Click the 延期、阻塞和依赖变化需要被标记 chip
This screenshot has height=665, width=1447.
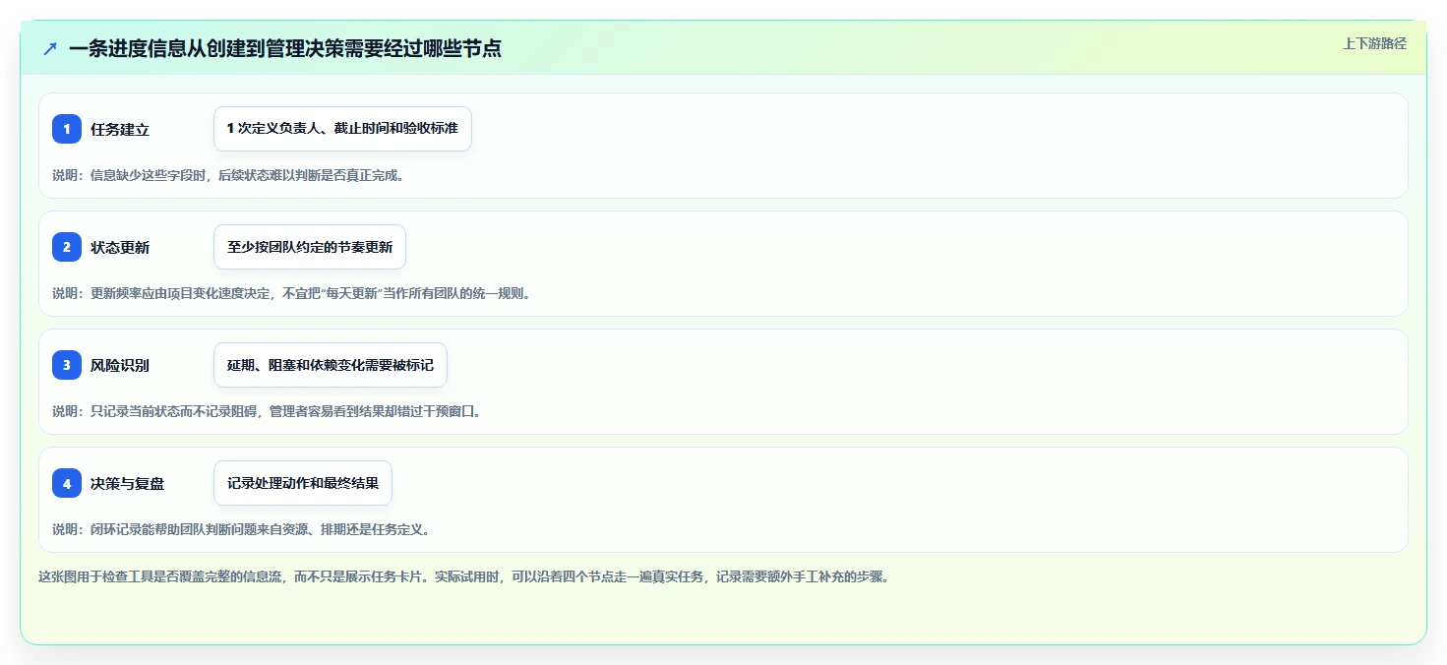point(331,365)
